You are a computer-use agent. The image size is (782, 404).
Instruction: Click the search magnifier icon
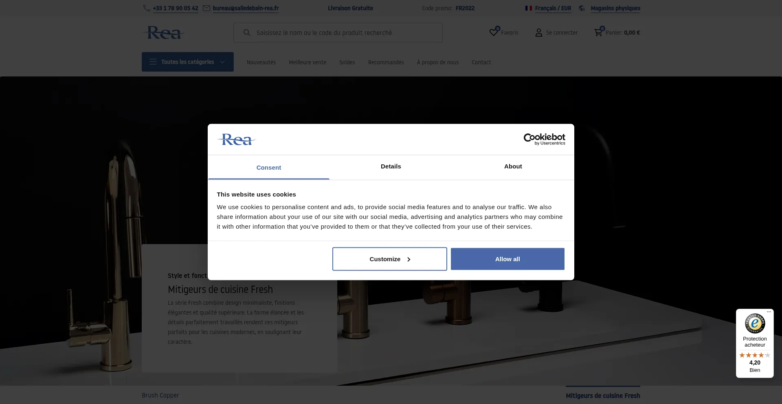(246, 33)
